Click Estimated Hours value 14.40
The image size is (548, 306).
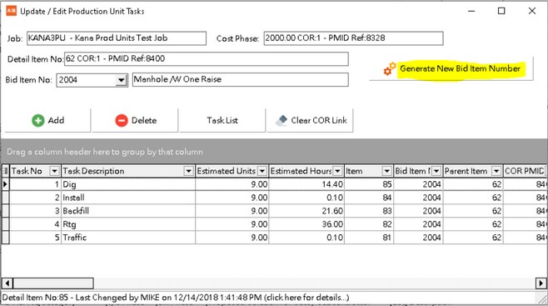click(x=306, y=184)
